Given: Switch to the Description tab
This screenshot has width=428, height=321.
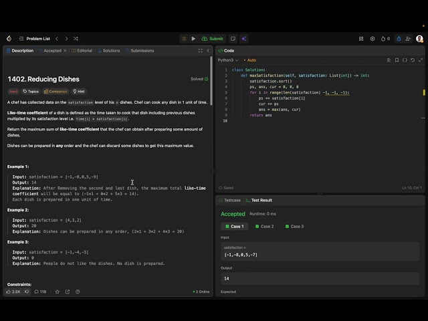Looking at the screenshot, I should pos(20,51).
